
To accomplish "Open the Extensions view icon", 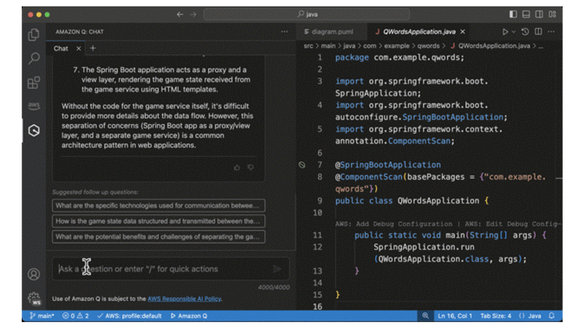I will 34,83.
